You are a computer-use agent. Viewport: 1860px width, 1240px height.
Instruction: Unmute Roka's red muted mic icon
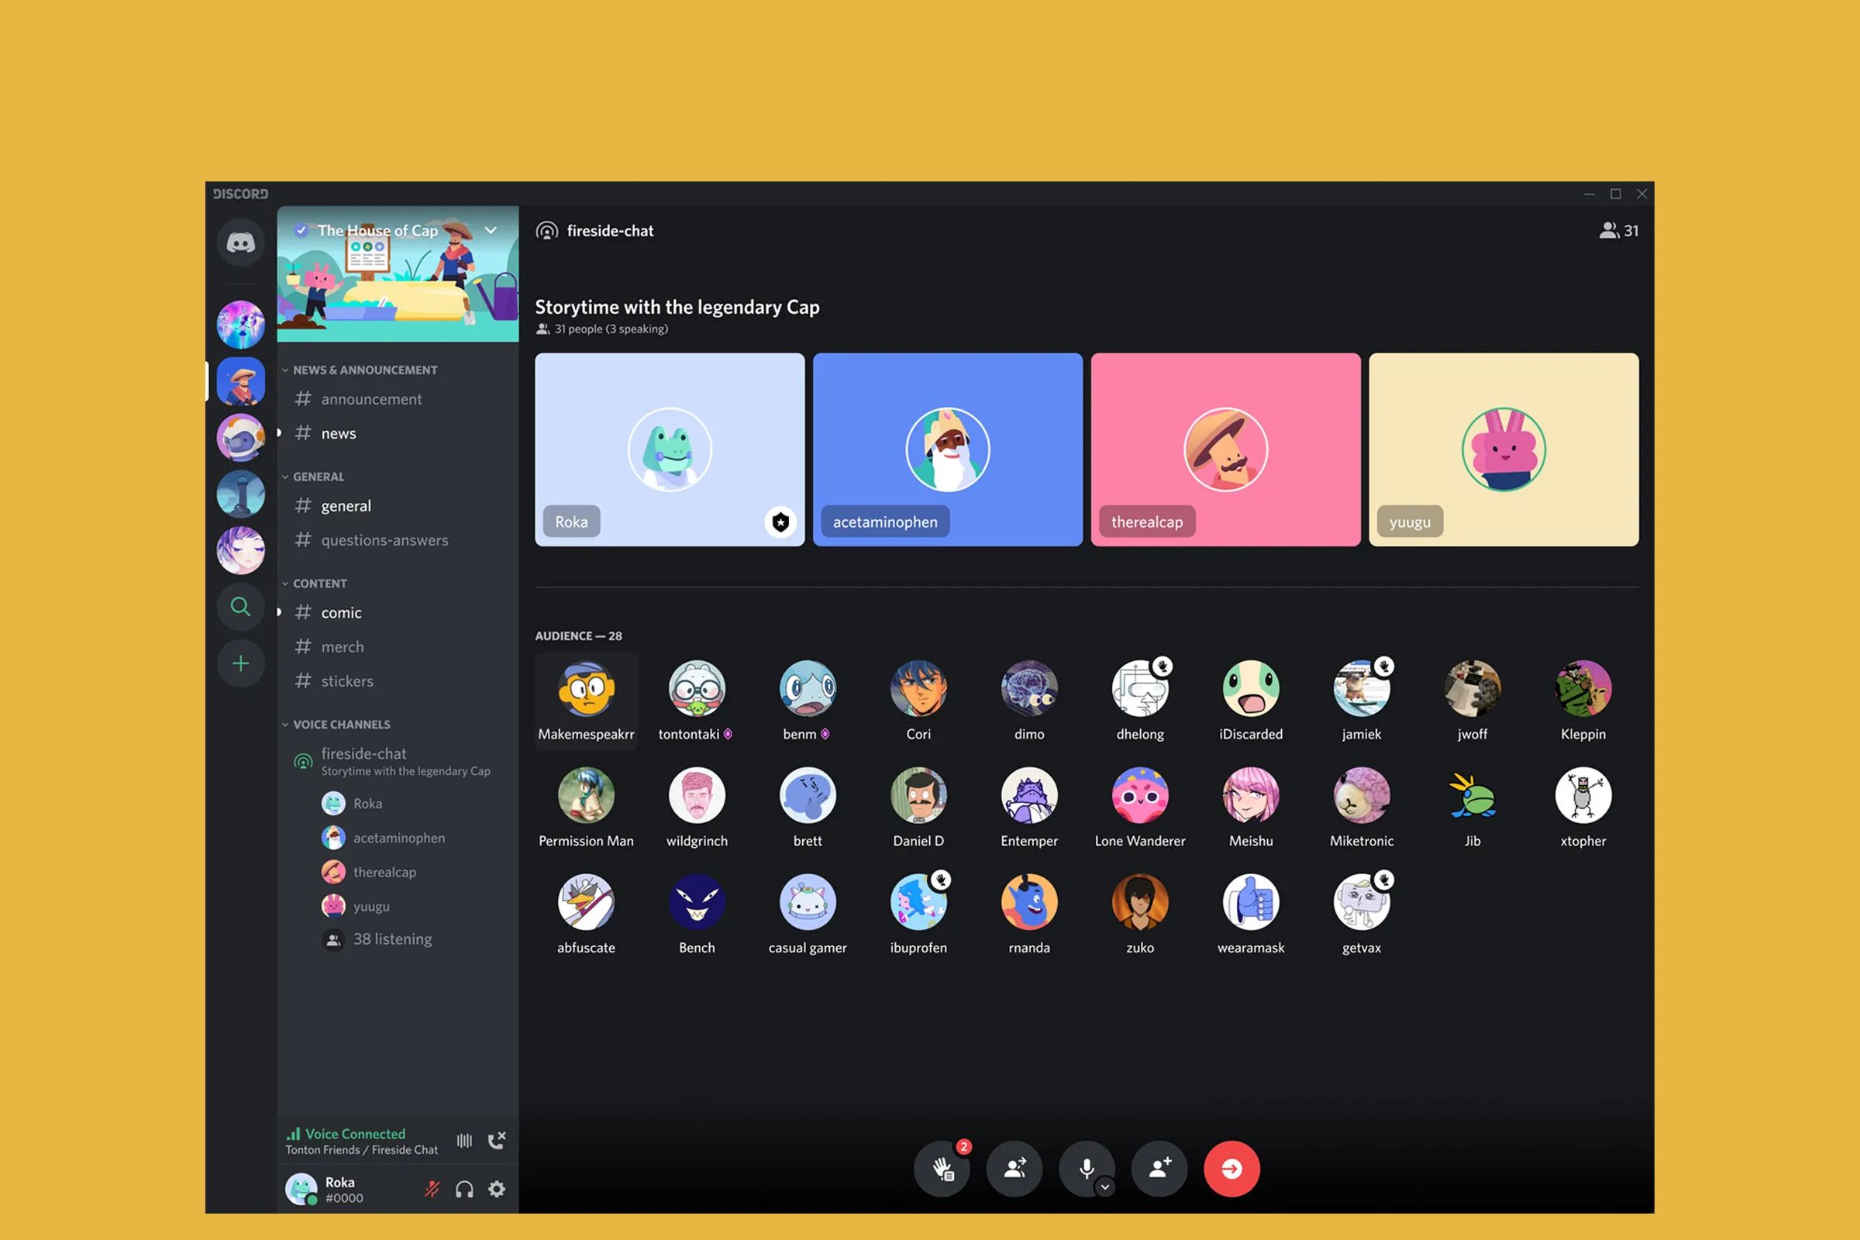pos(432,1190)
